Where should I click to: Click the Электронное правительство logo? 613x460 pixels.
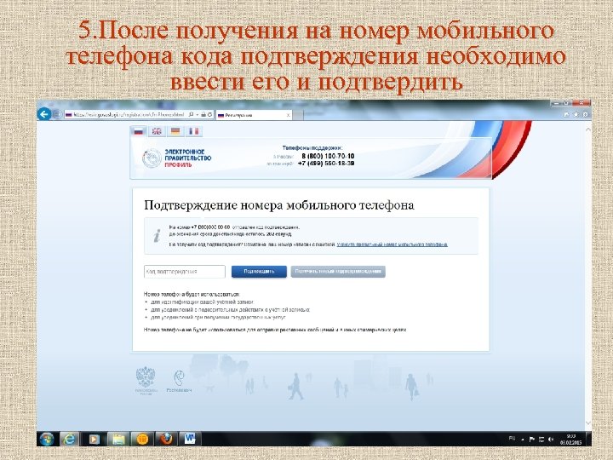click(176, 158)
